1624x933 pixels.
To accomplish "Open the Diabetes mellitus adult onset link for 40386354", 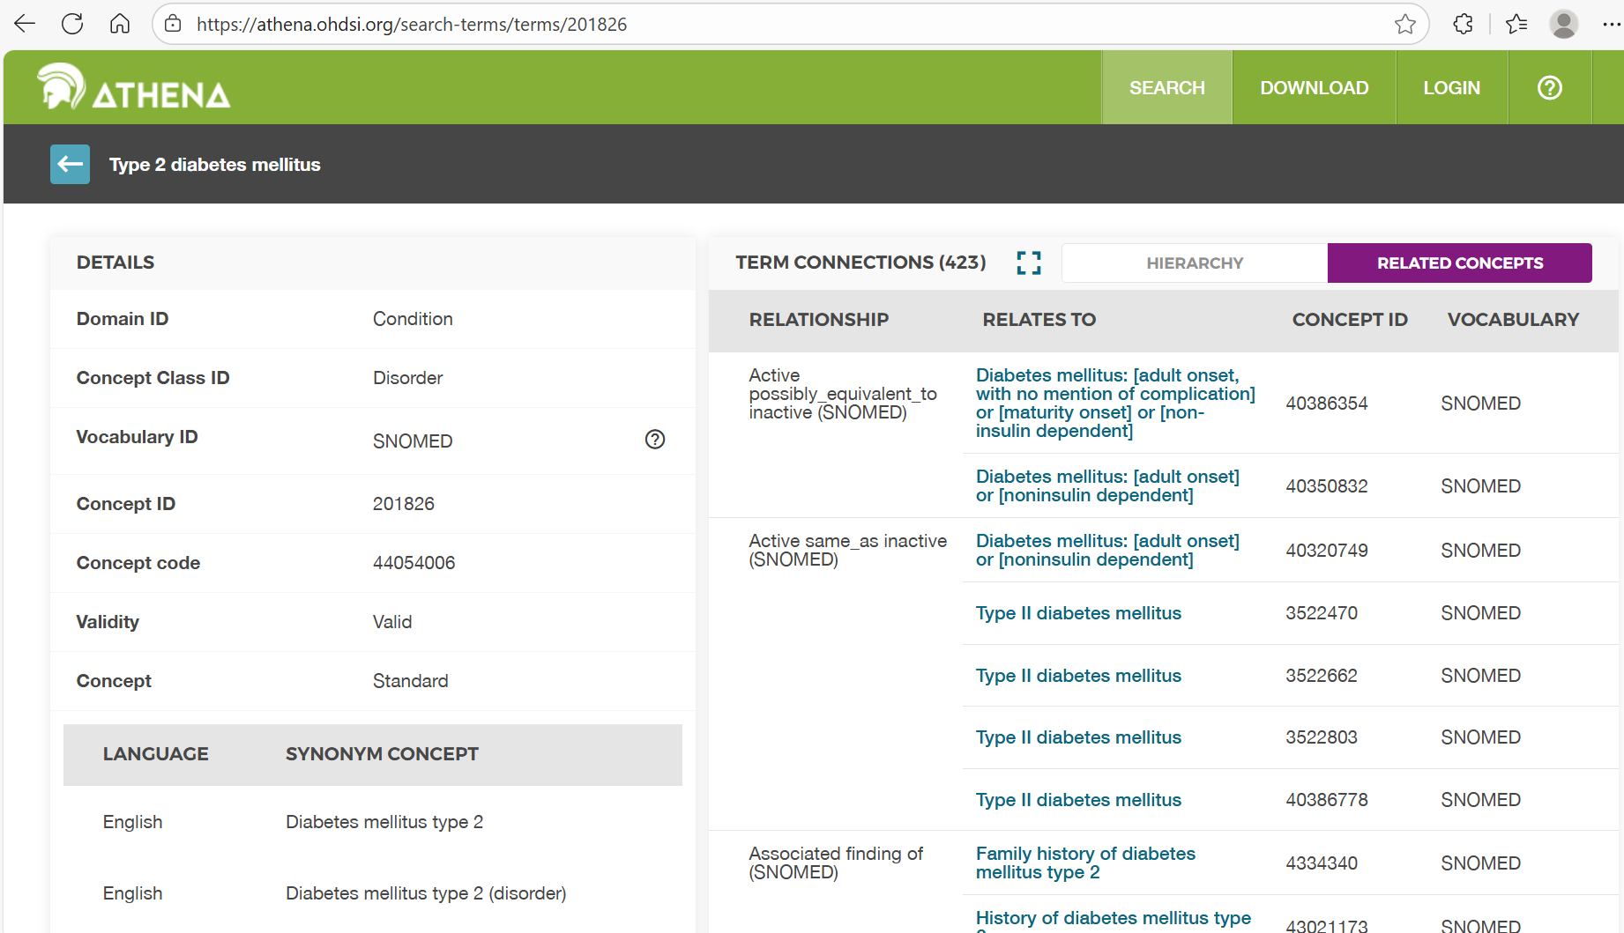I will 1115,403.
